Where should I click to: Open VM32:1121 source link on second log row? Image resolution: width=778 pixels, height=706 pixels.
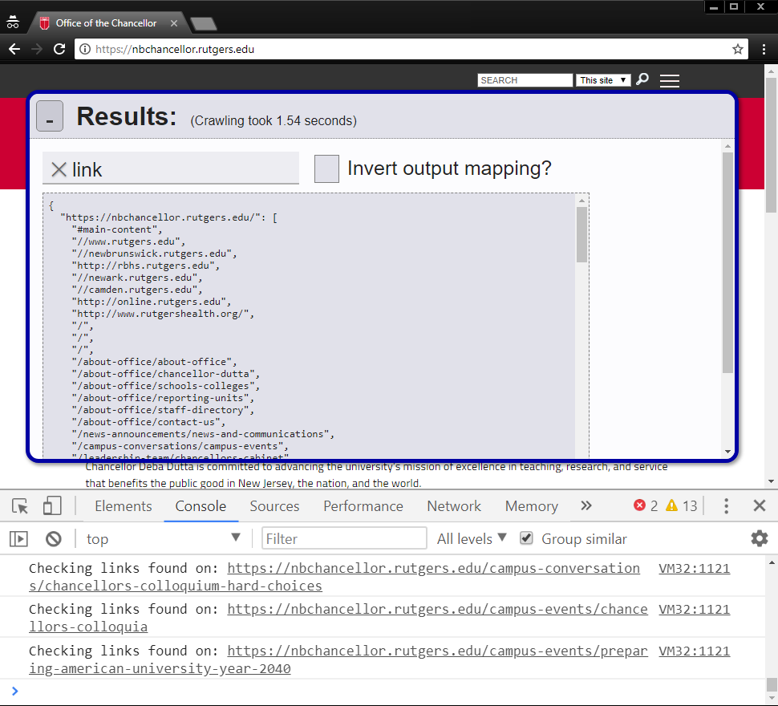click(694, 610)
